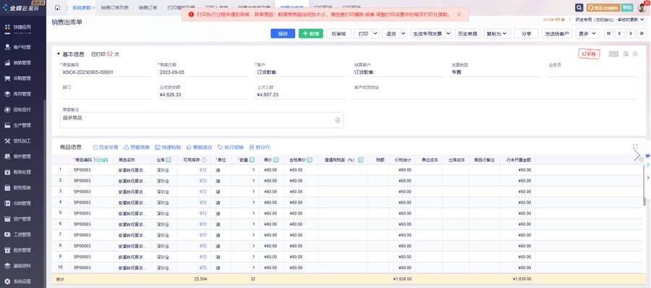Click 快速粘贴 in 商品信息 toolbar
The width and height of the screenshot is (651, 288).
[168, 147]
